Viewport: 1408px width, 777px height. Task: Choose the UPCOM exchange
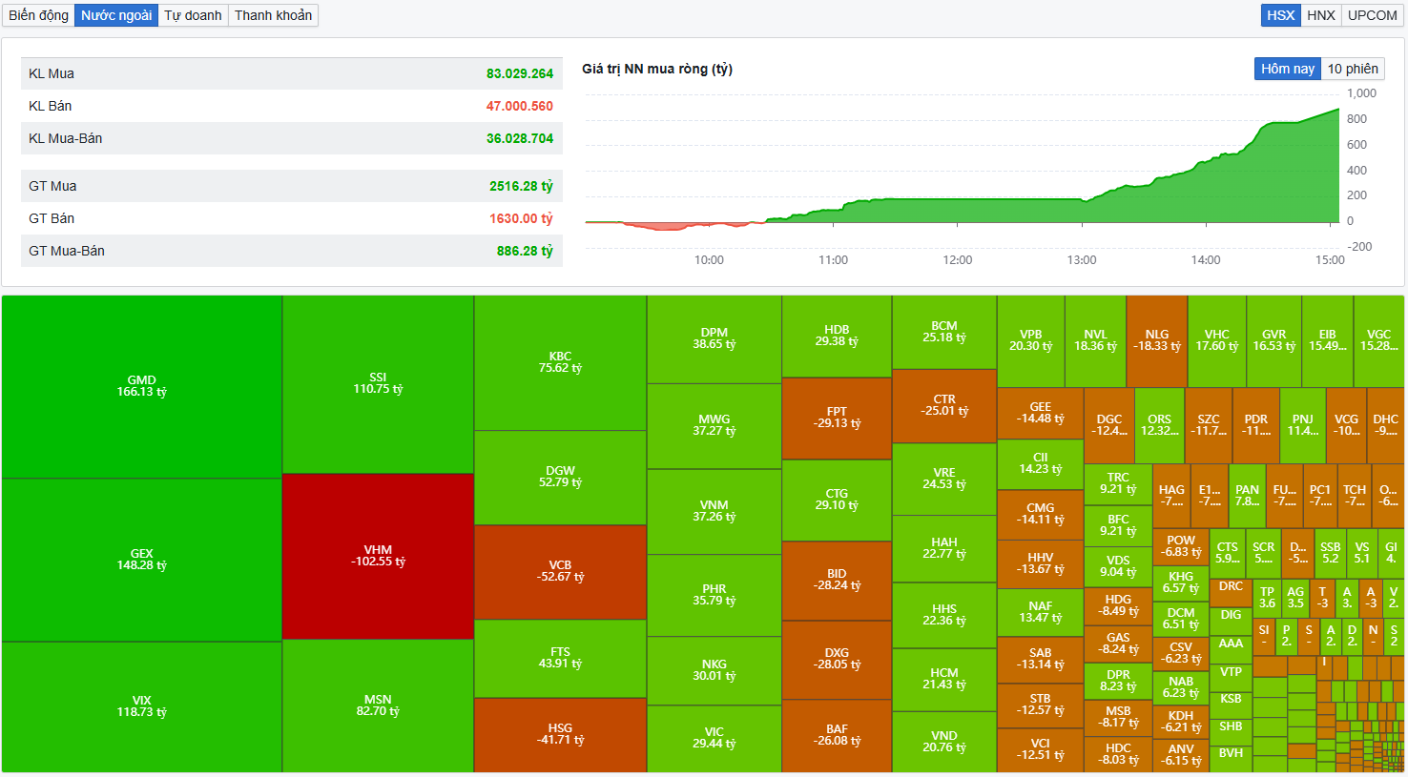(x=1373, y=15)
